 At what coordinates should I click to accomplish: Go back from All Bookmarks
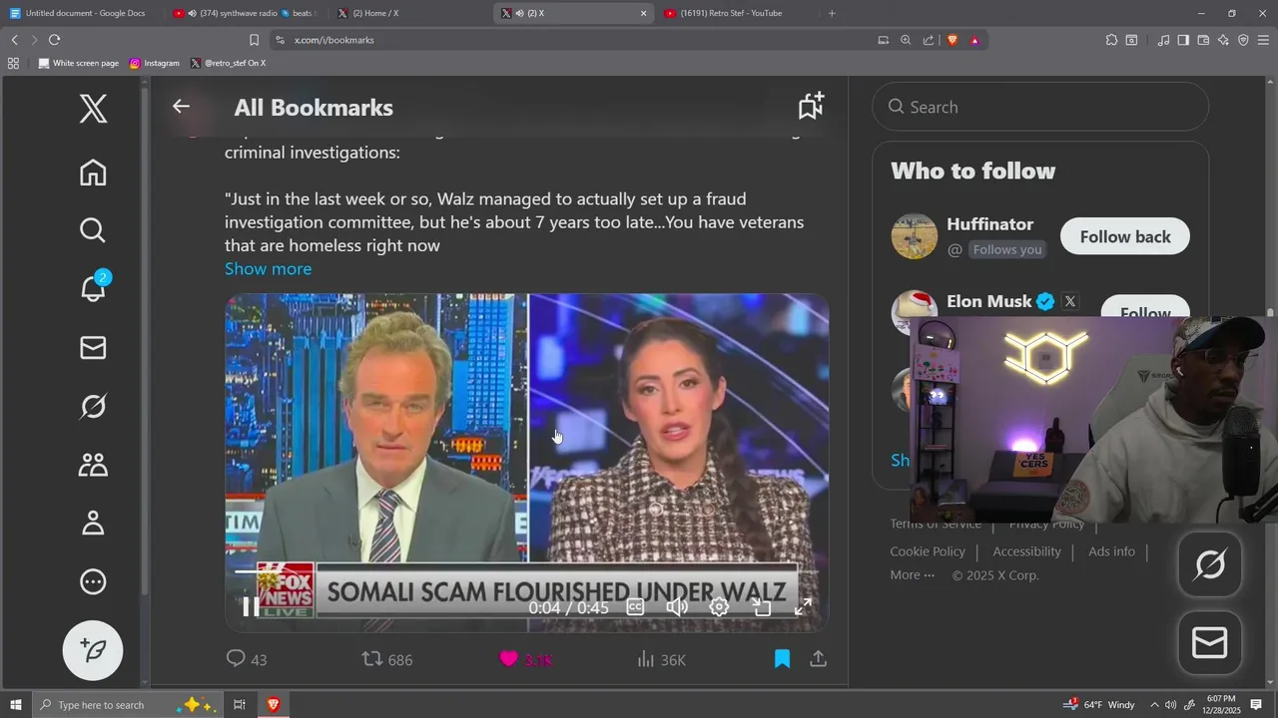click(181, 107)
